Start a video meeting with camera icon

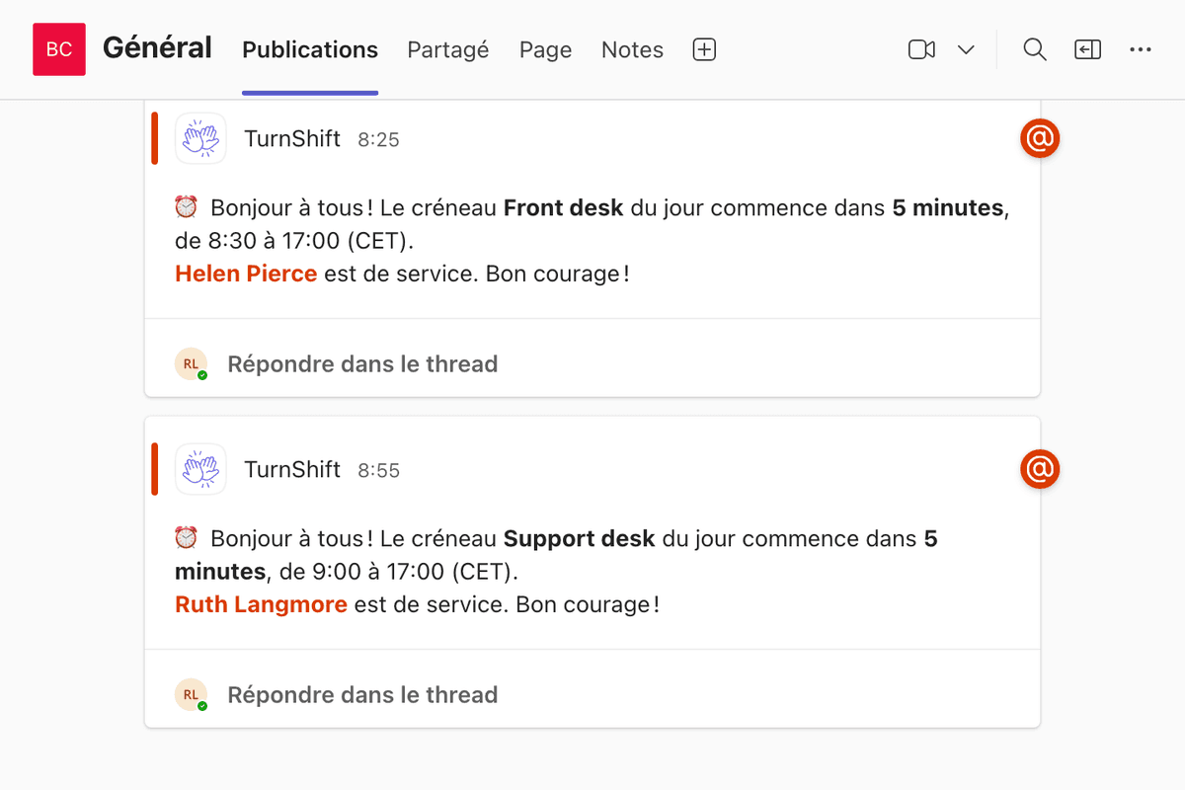(921, 49)
